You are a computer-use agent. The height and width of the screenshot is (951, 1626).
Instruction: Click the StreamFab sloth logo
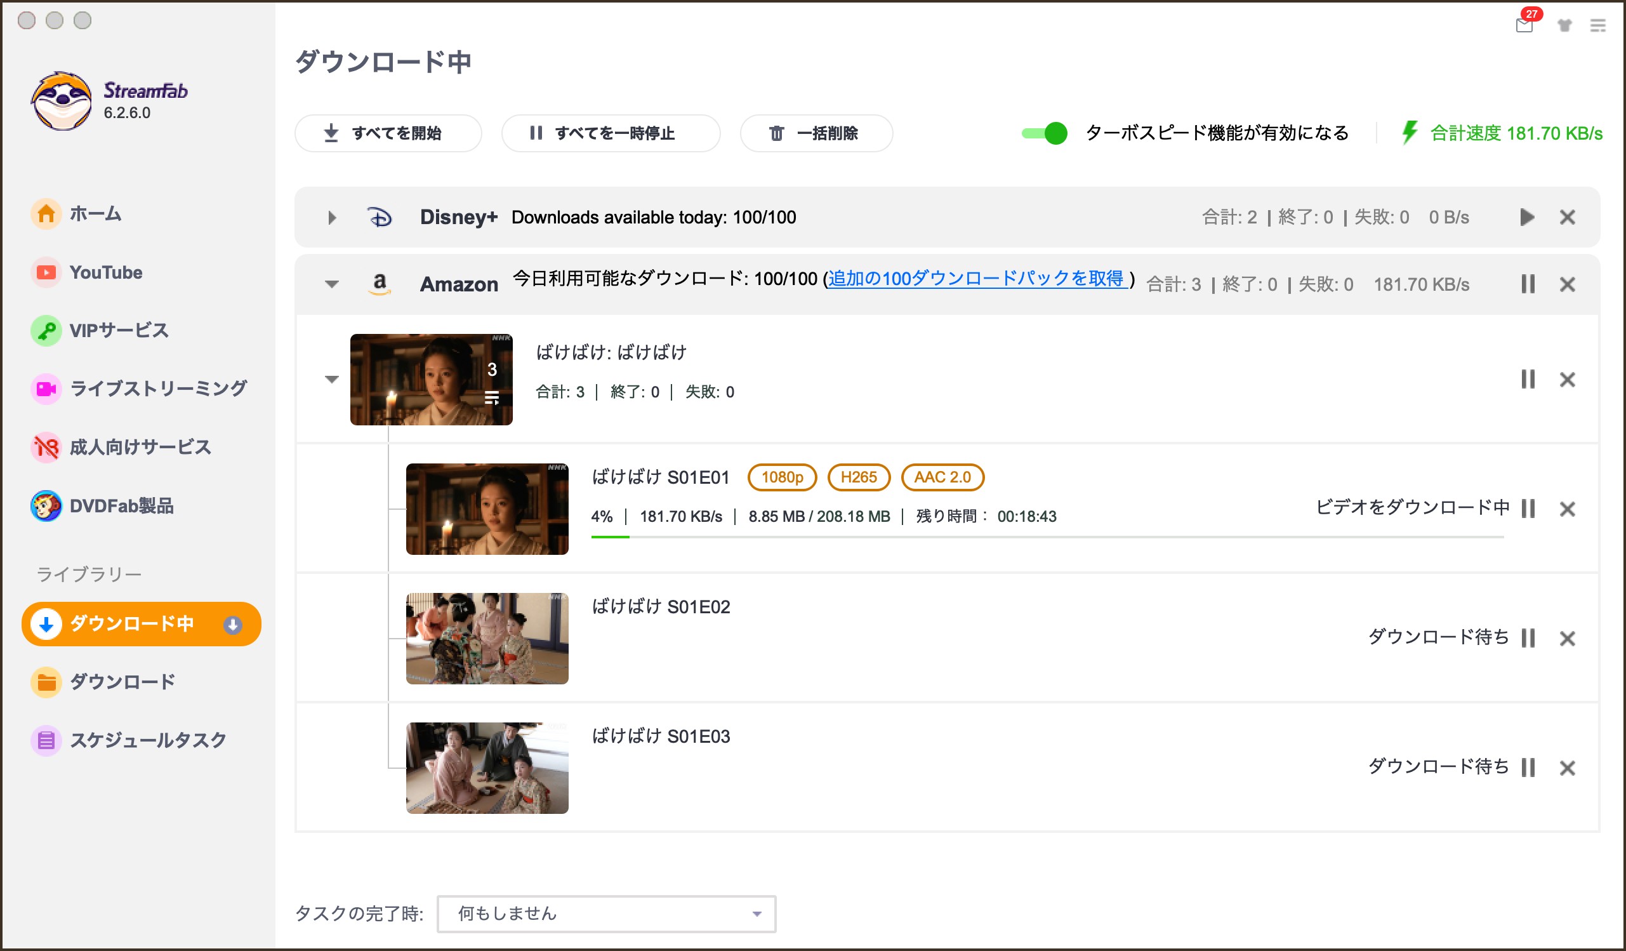pyautogui.click(x=62, y=101)
